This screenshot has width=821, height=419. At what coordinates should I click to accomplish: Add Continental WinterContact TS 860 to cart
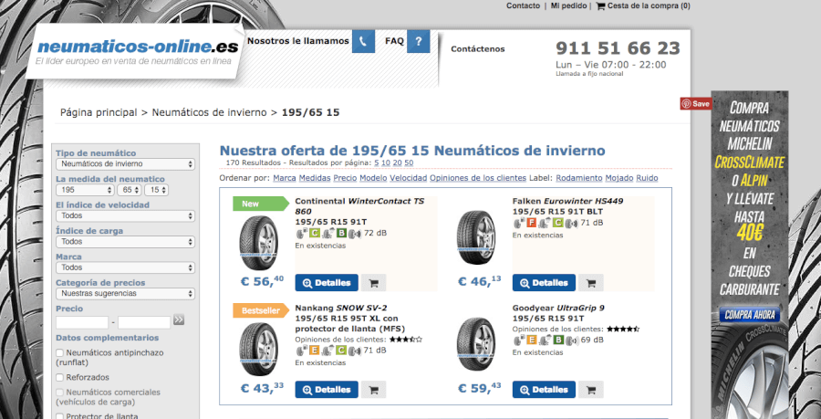click(373, 283)
